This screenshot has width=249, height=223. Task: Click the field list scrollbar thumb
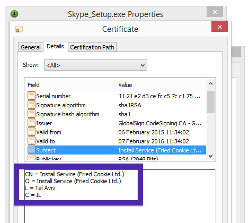(x=210, y=102)
